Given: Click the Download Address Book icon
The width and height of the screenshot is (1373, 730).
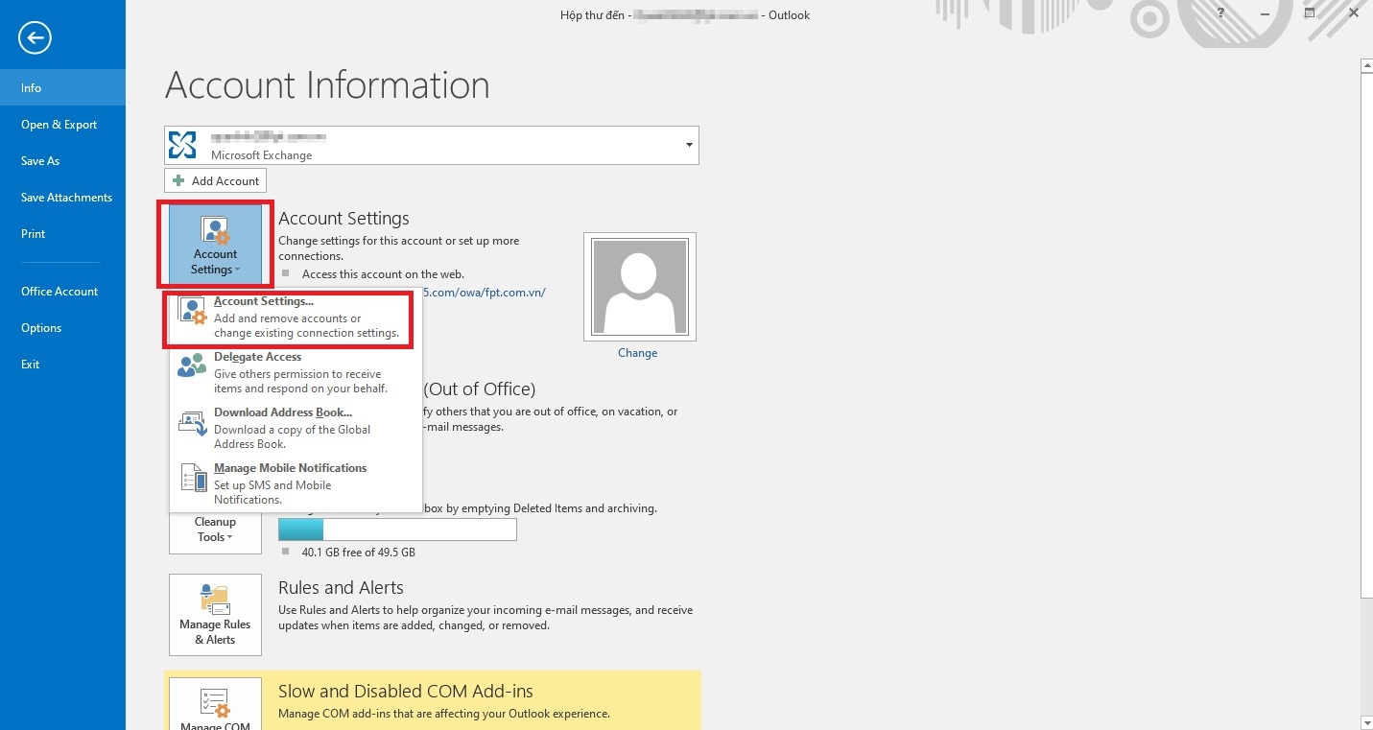Looking at the screenshot, I should coord(191,421).
